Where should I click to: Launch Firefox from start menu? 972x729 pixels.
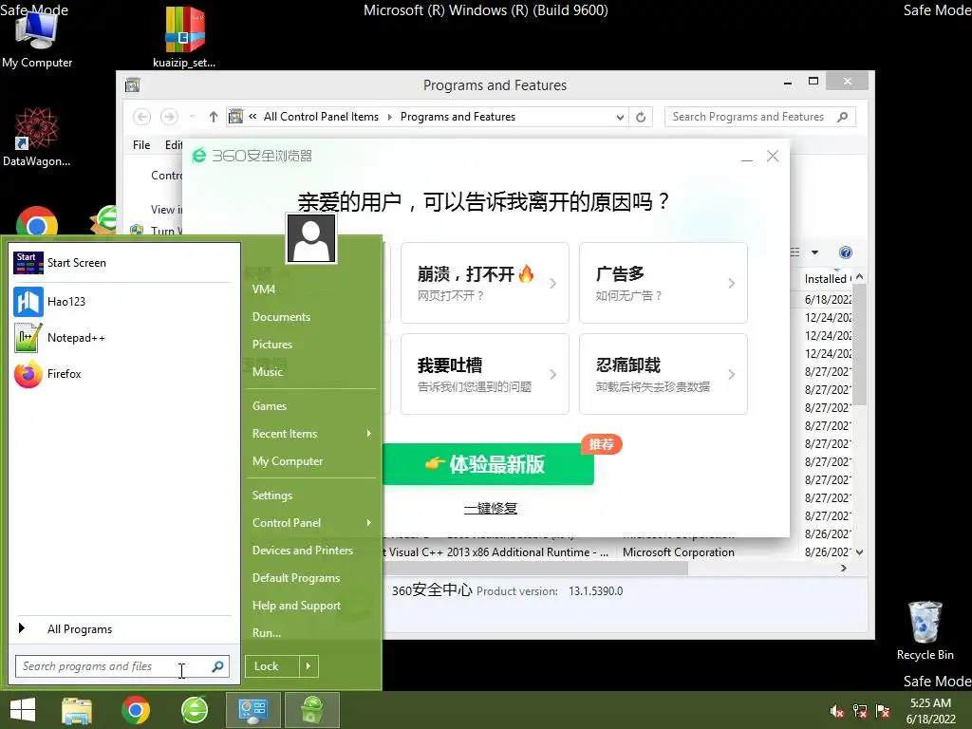(x=122, y=374)
